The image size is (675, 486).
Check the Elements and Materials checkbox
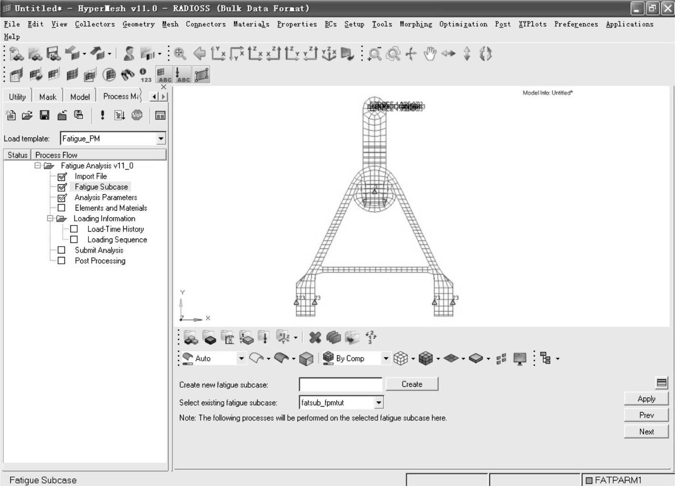pyautogui.click(x=62, y=208)
